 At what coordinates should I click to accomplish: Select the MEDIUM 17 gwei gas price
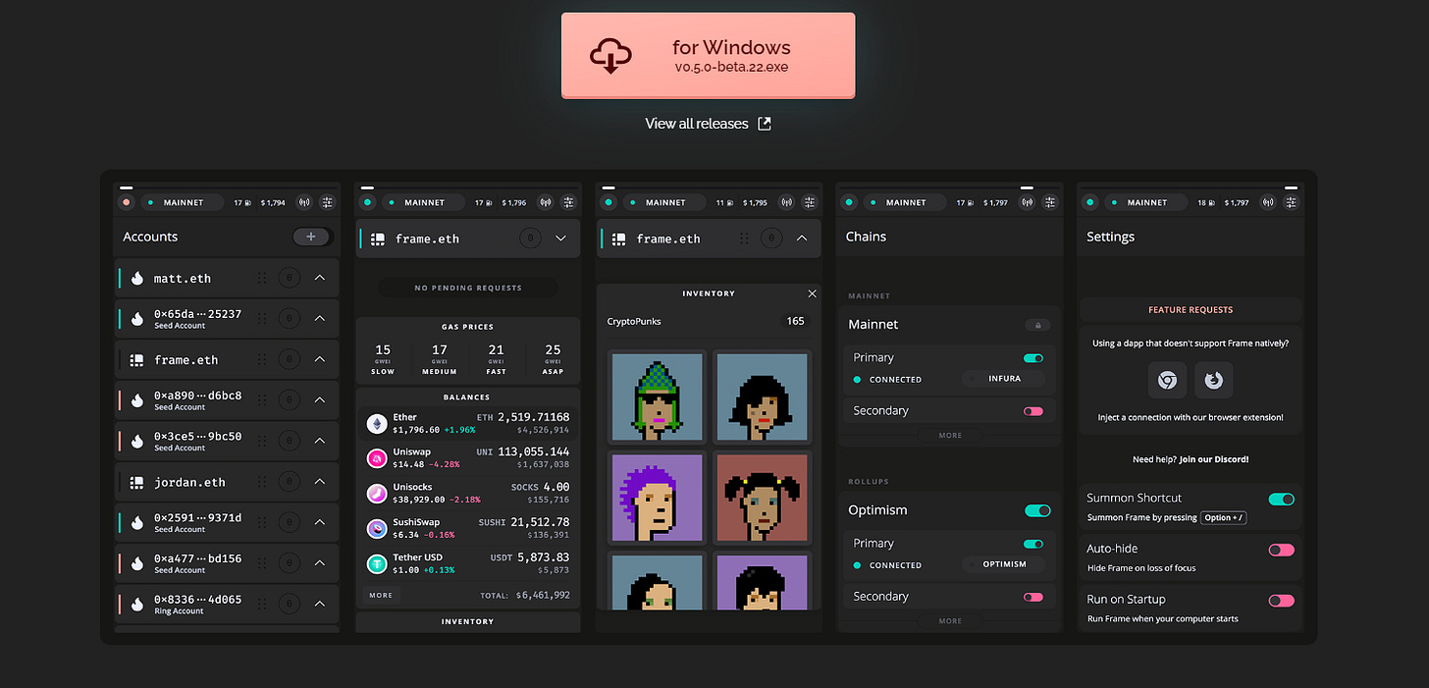click(x=440, y=359)
